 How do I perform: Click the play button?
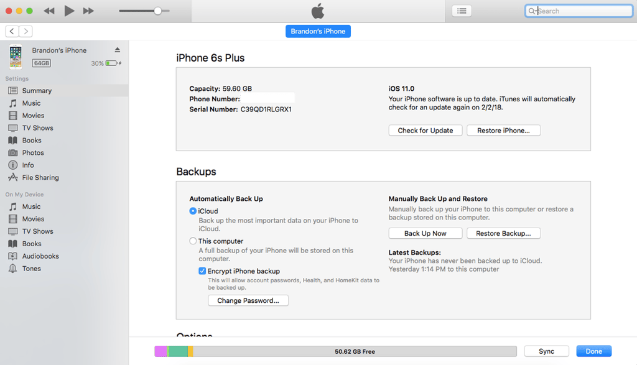tap(70, 11)
